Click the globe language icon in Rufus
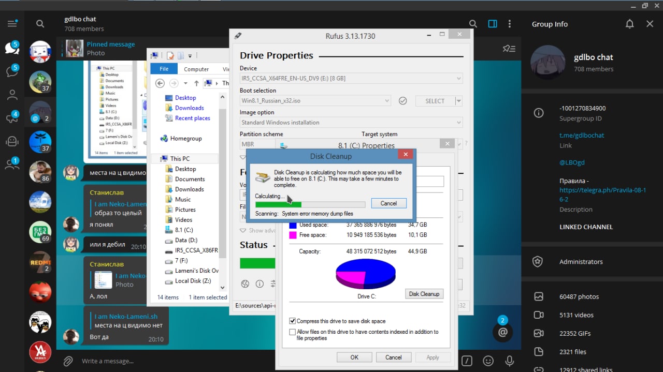 click(246, 284)
